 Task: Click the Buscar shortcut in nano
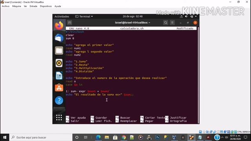[123, 117]
